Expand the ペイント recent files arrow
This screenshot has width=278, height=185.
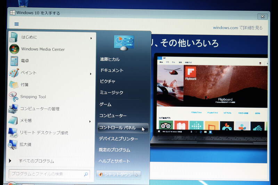(91, 74)
